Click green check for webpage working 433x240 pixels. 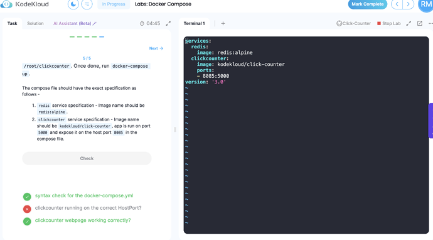click(x=27, y=222)
